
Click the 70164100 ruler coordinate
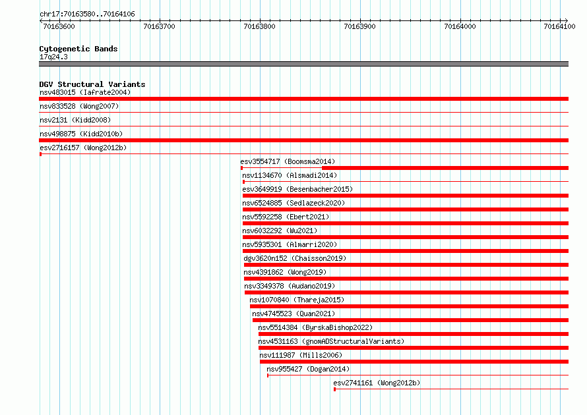(559, 26)
